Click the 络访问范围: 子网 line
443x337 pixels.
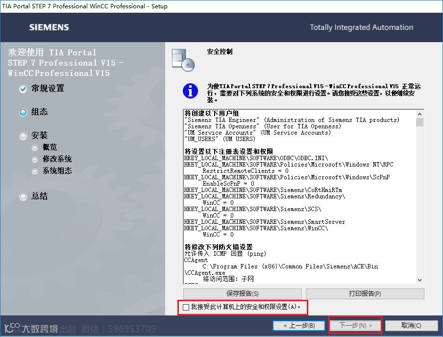[x=228, y=279]
